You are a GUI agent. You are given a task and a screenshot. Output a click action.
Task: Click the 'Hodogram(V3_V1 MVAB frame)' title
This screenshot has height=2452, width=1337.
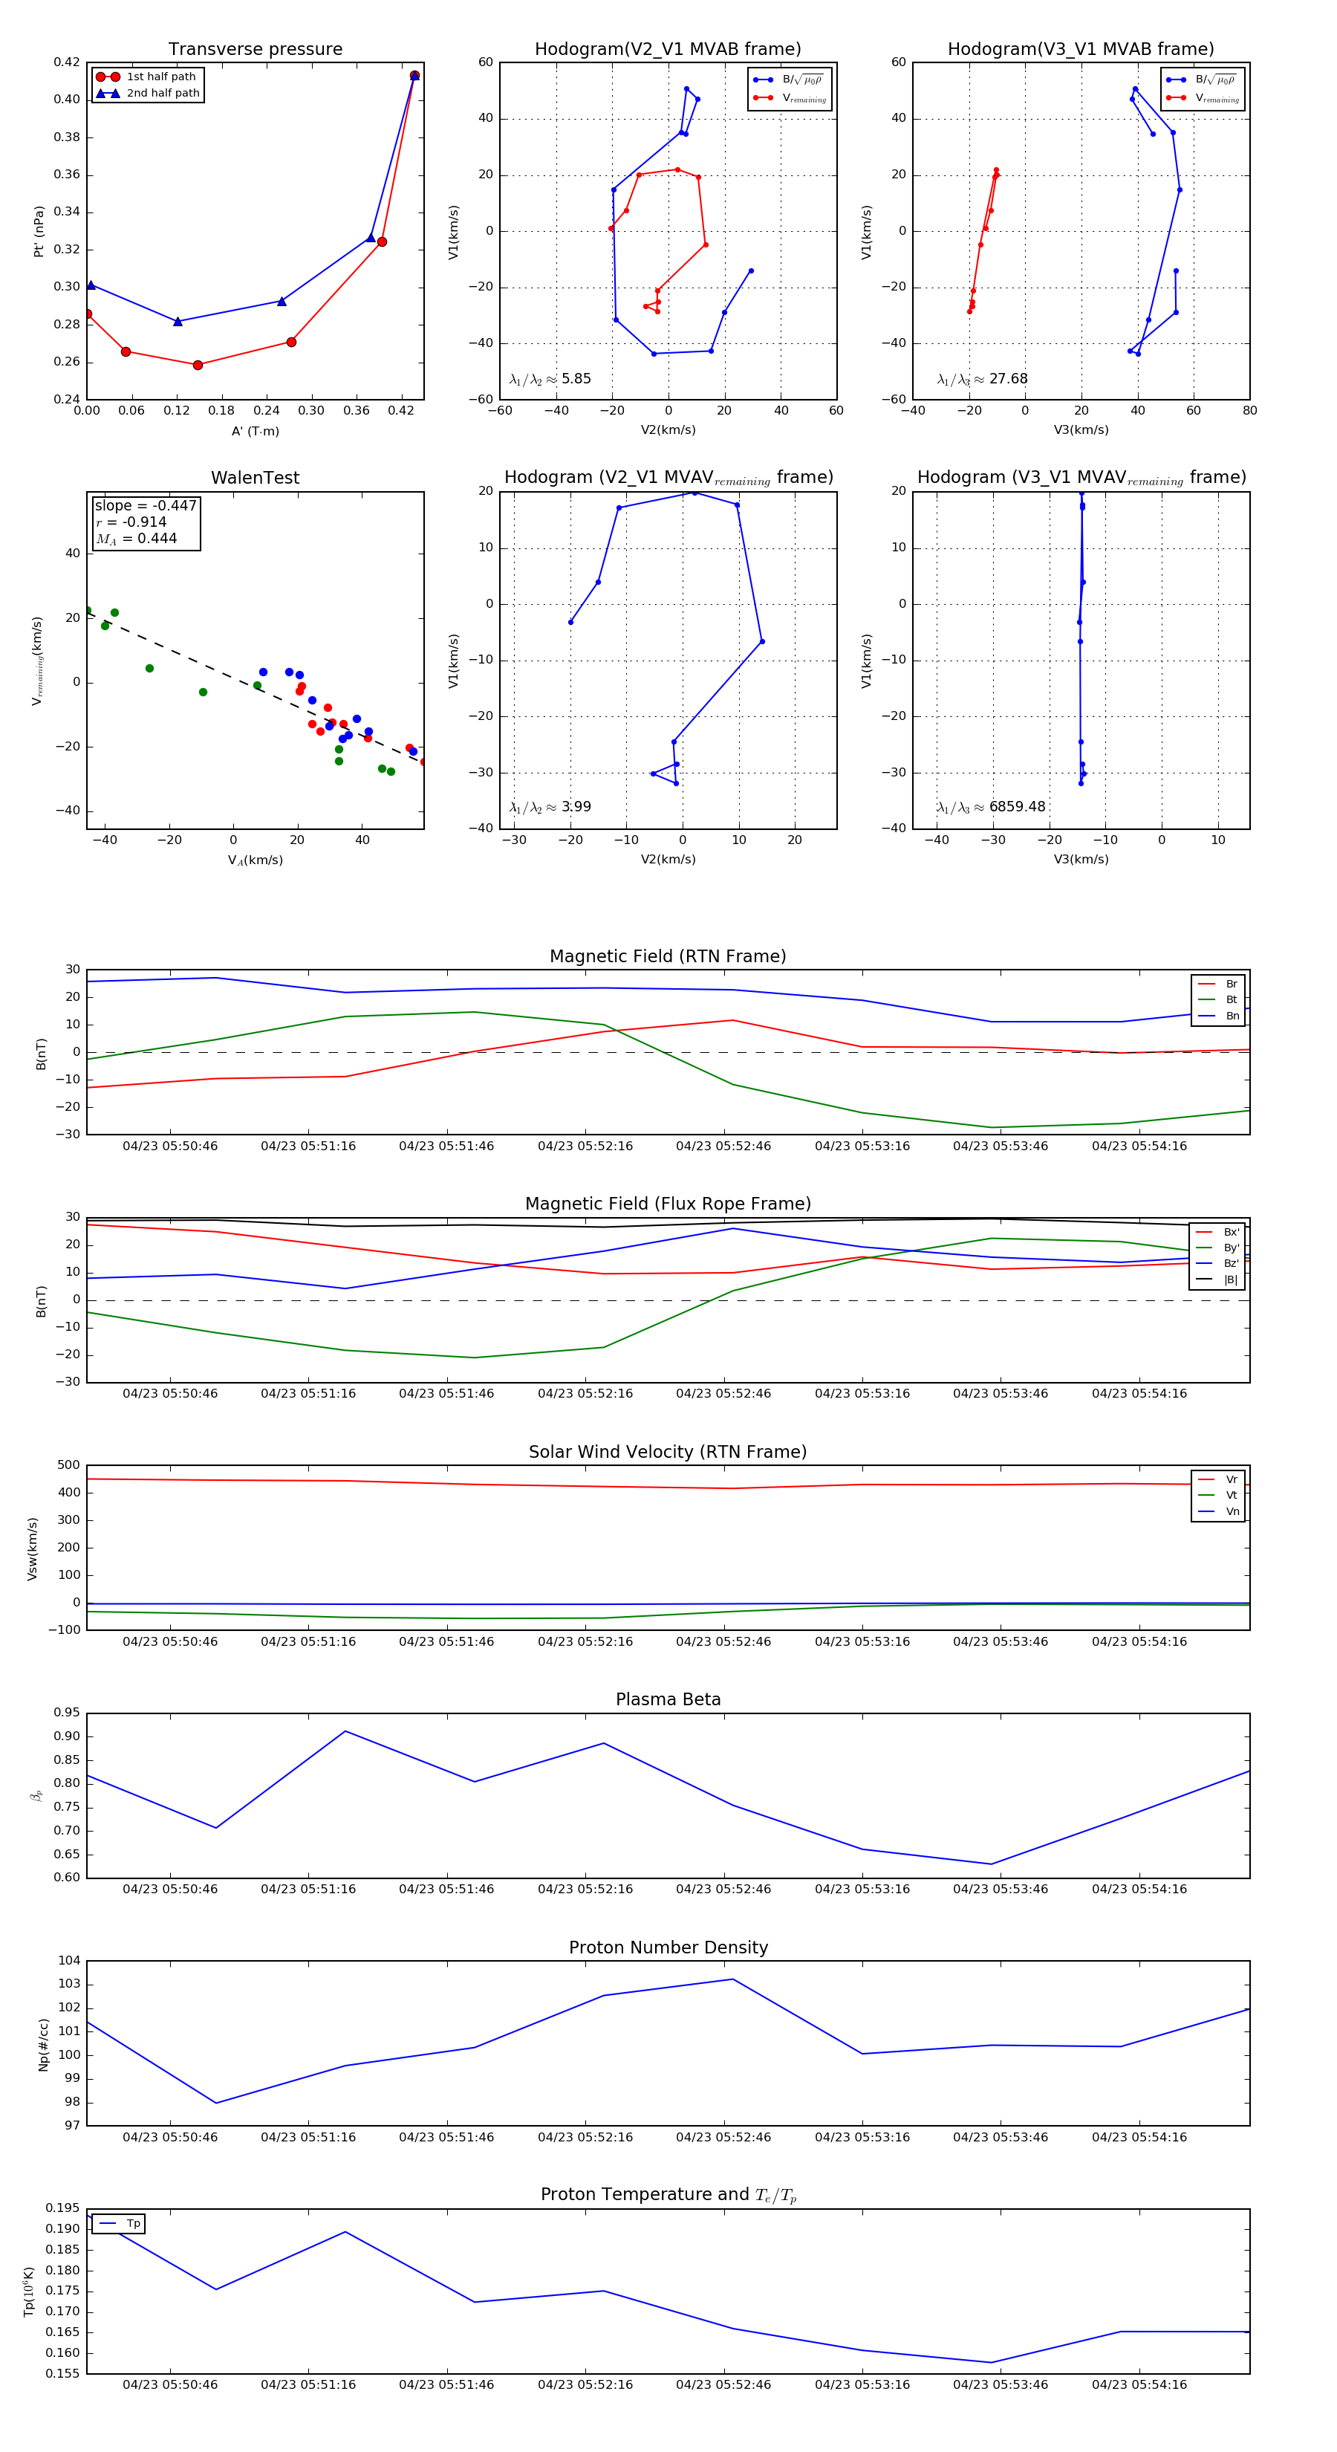1081,50
